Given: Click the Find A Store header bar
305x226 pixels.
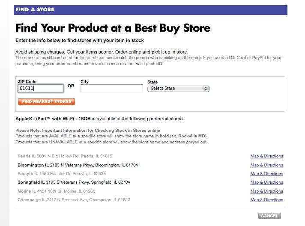Looking at the screenshot, I should click(150, 9).
